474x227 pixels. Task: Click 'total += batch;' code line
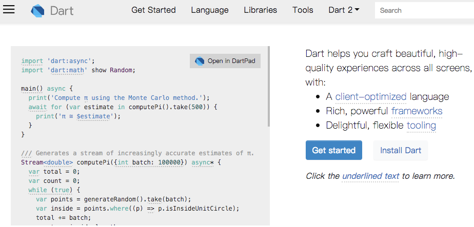(x=64, y=218)
